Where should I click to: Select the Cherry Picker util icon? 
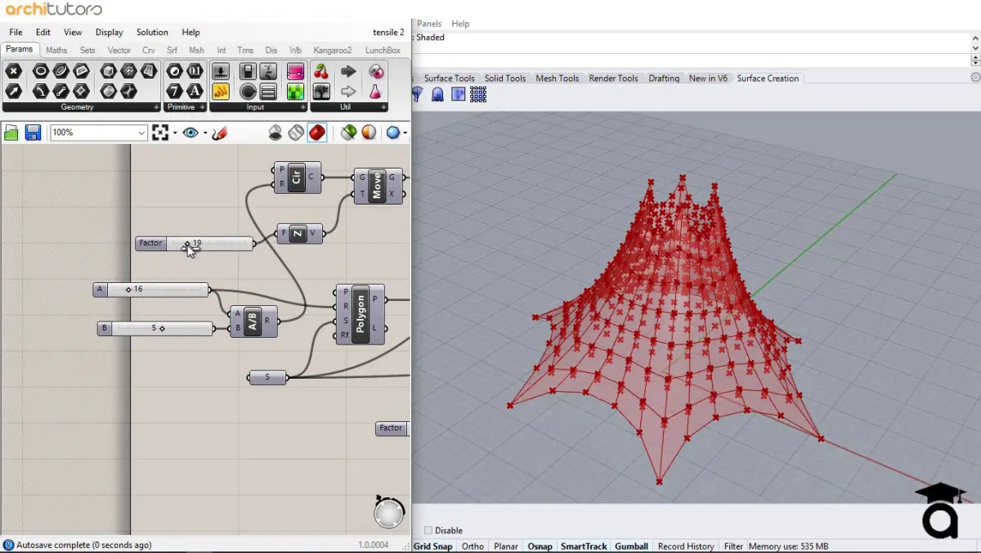pos(321,71)
